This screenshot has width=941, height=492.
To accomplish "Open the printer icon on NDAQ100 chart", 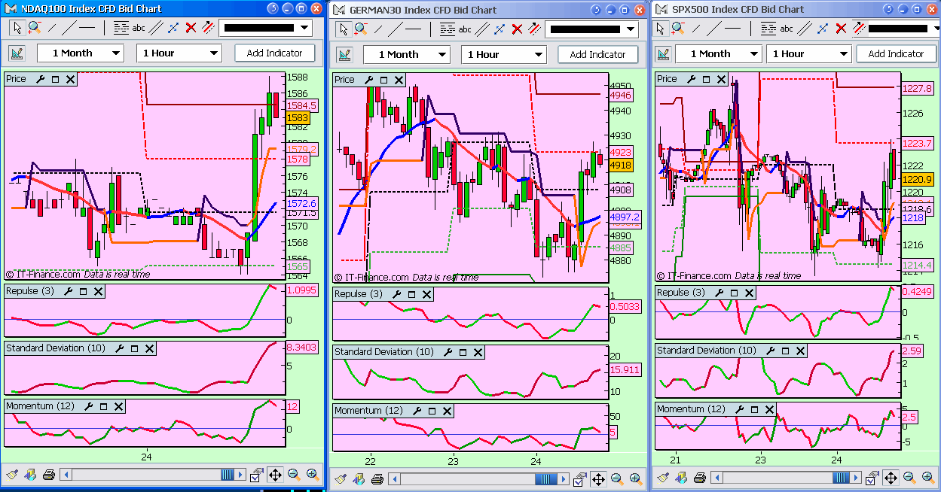I will click(48, 475).
